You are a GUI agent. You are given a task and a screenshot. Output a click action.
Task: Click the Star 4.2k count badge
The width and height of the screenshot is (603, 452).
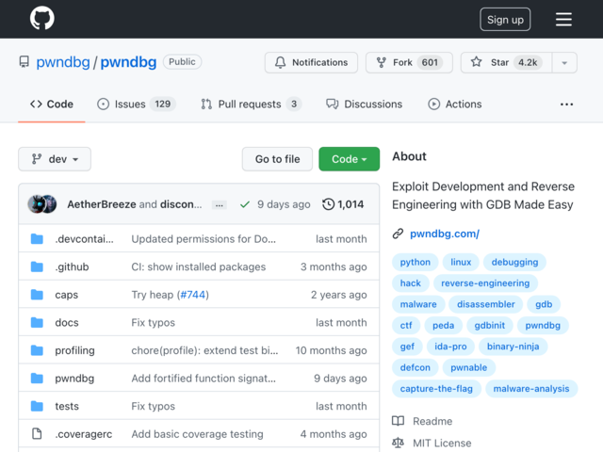528,62
